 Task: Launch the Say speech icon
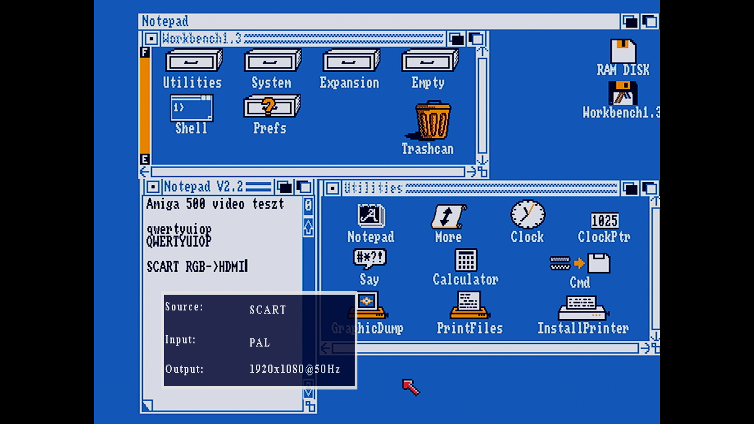370,259
